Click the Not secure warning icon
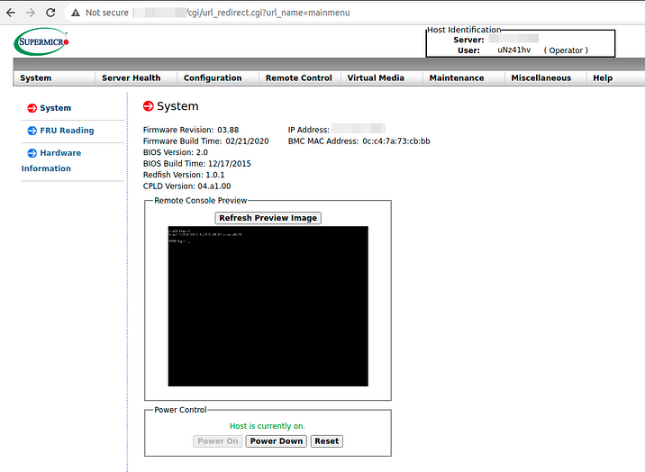The height and width of the screenshot is (472, 645). pyautogui.click(x=75, y=14)
